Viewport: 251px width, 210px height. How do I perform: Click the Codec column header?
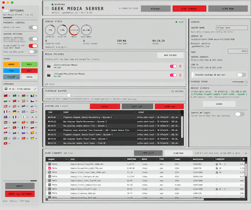coord(177,159)
